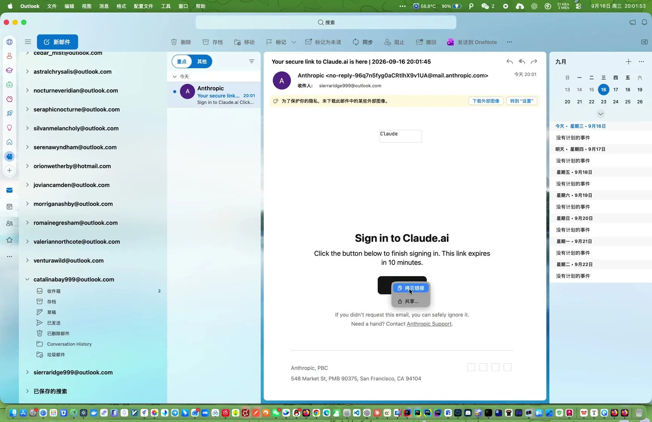Collapse the catalinabay999@outlook.com account
The height and width of the screenshot is (422, 652).
(27, 280)
